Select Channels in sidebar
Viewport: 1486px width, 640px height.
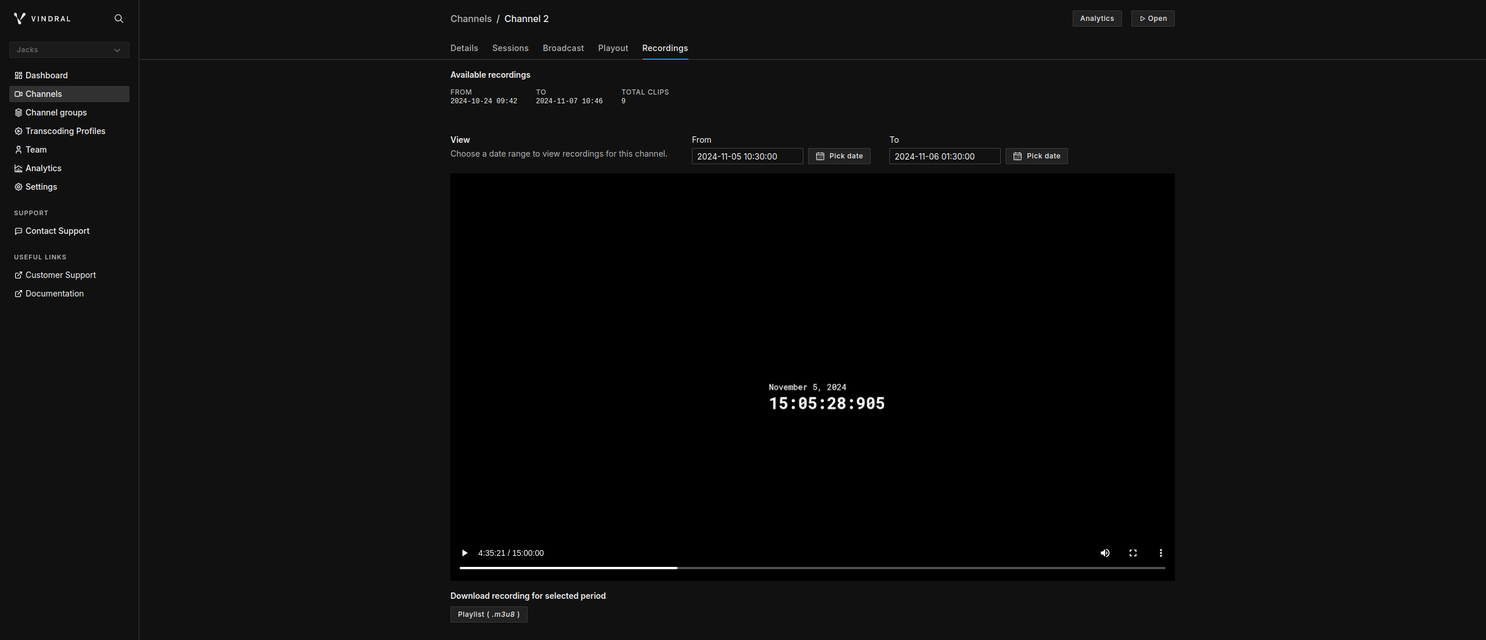(x=69, y=94)
